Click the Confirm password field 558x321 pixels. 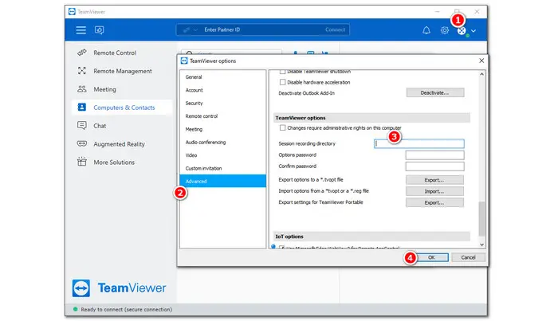(x=434, y=166)
